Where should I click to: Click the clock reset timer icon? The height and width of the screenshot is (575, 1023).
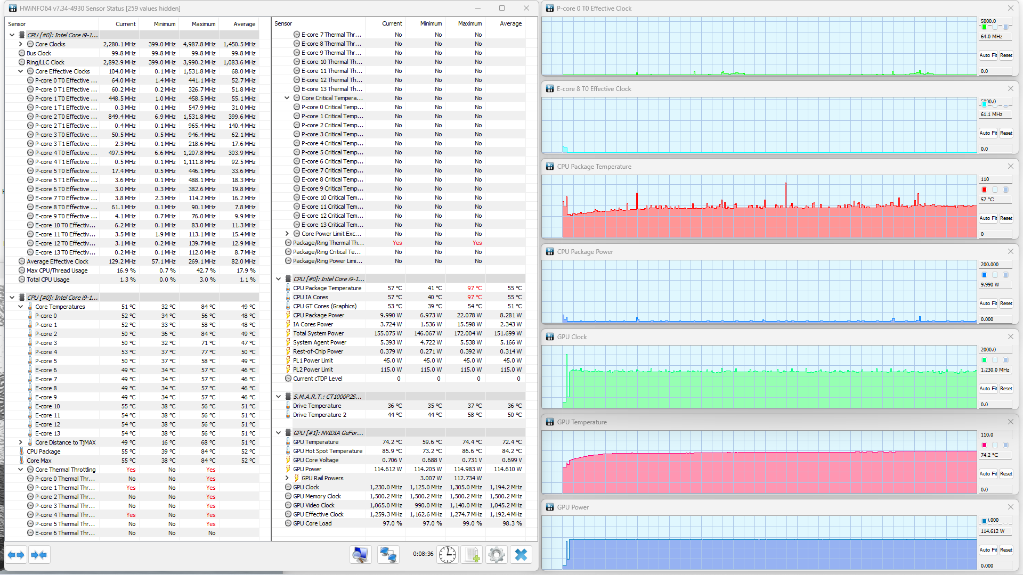pos(448,555)
